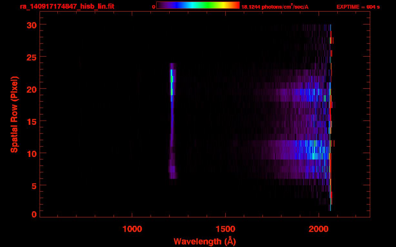Click the y-axis tick label 0
The image size is (396, 247).
(34, 214)
